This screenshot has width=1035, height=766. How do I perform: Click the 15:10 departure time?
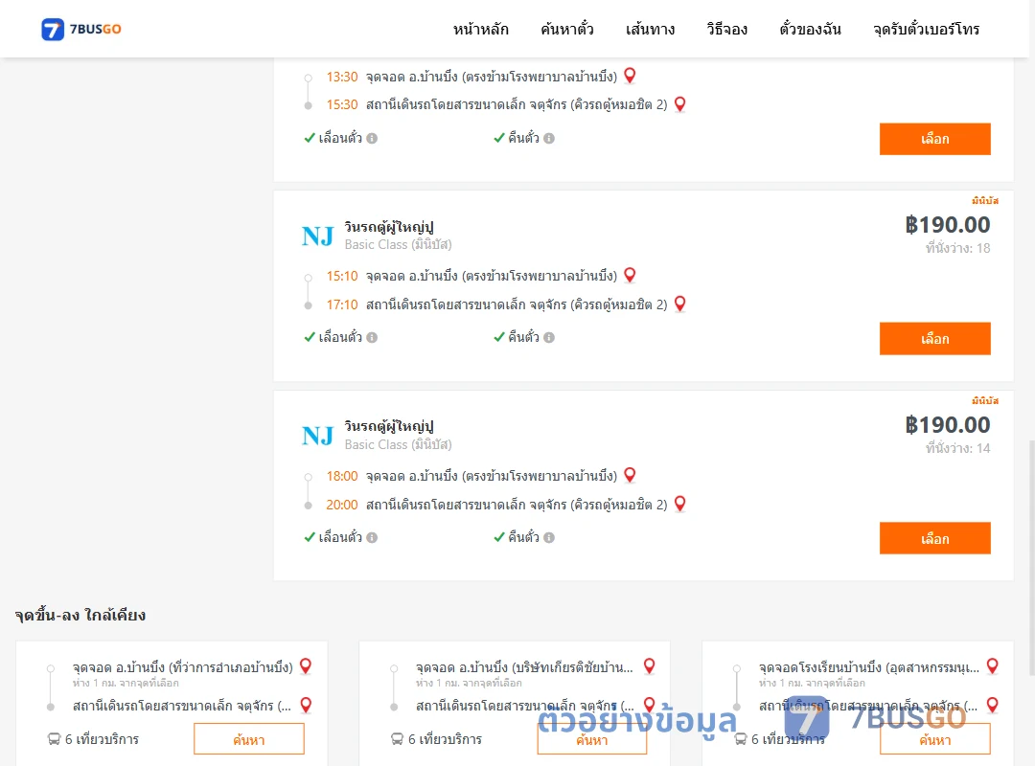pyautogui.click(x=342, y=276)
